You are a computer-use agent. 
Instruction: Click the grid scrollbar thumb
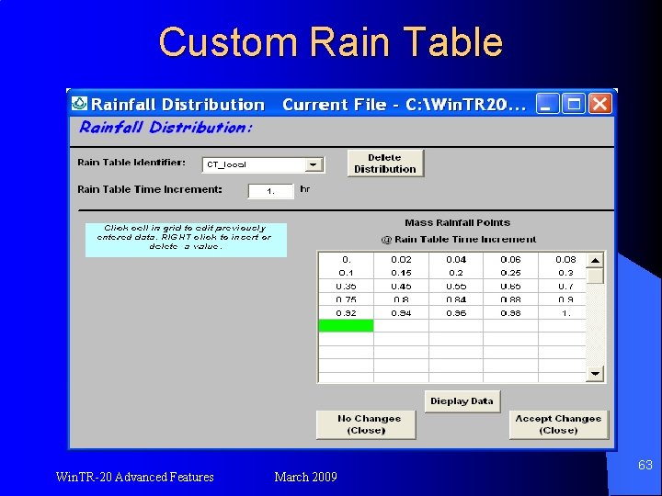(x=595, y=276)
